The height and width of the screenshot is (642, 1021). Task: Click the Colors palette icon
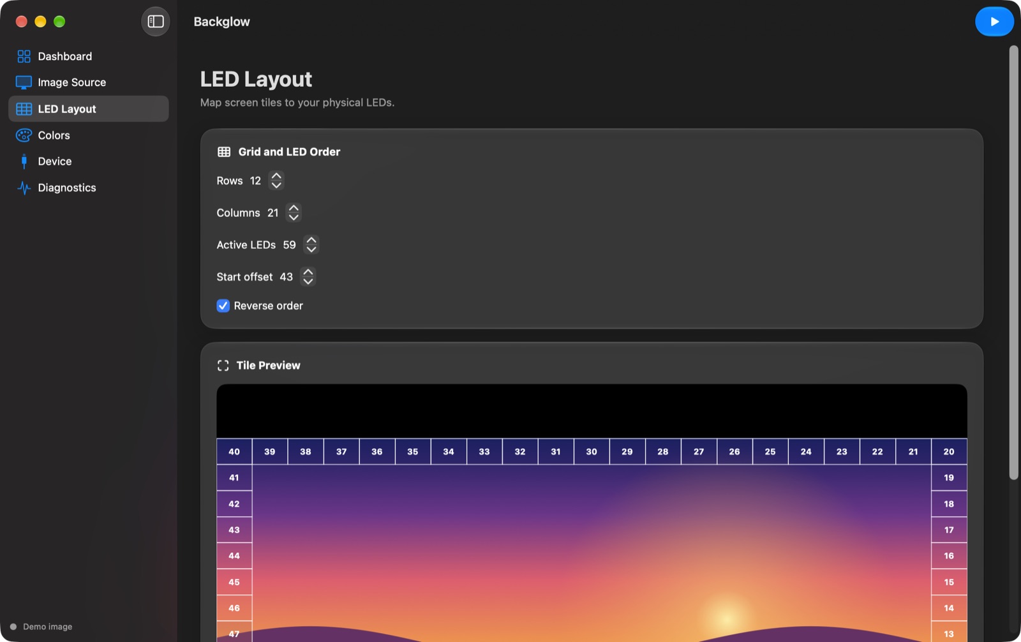[24, 135]
